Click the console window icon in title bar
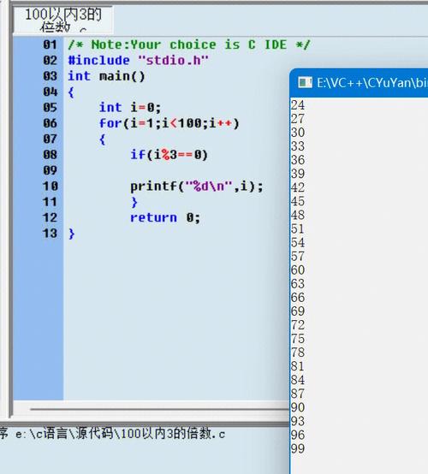The width and height of the screenshot is (428, 474). pyautogui.click(x=305, y=82)
